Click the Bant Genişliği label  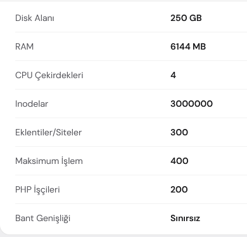42,219
